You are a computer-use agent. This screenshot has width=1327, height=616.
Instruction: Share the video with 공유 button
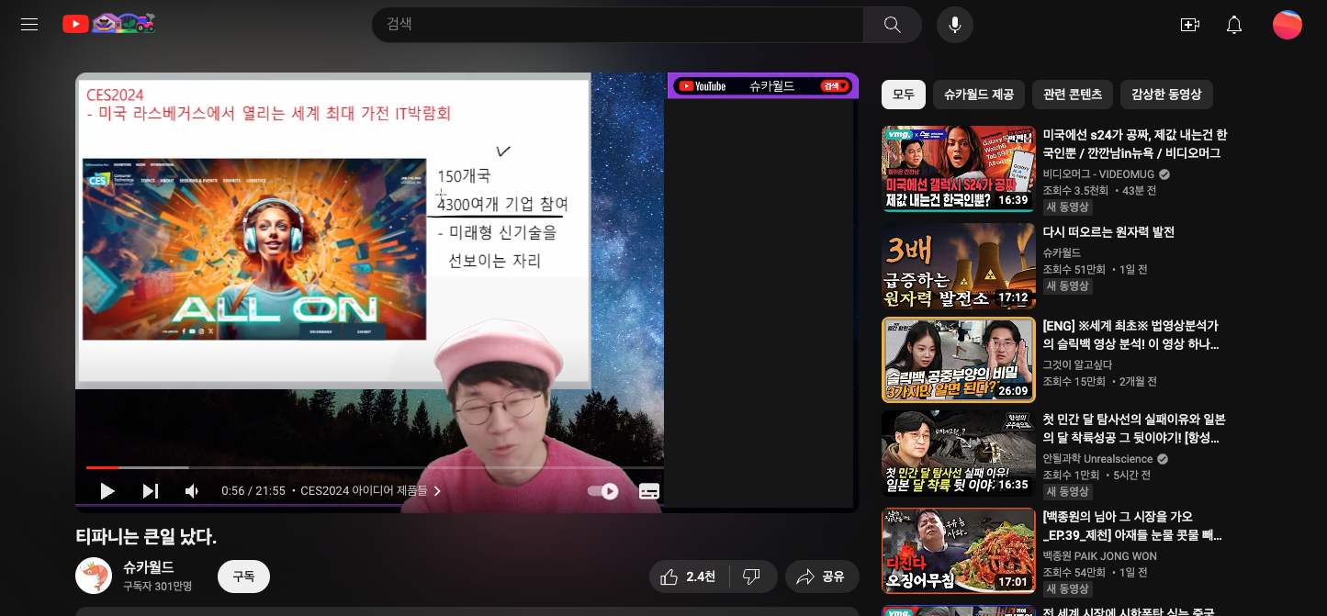(821, 577)
